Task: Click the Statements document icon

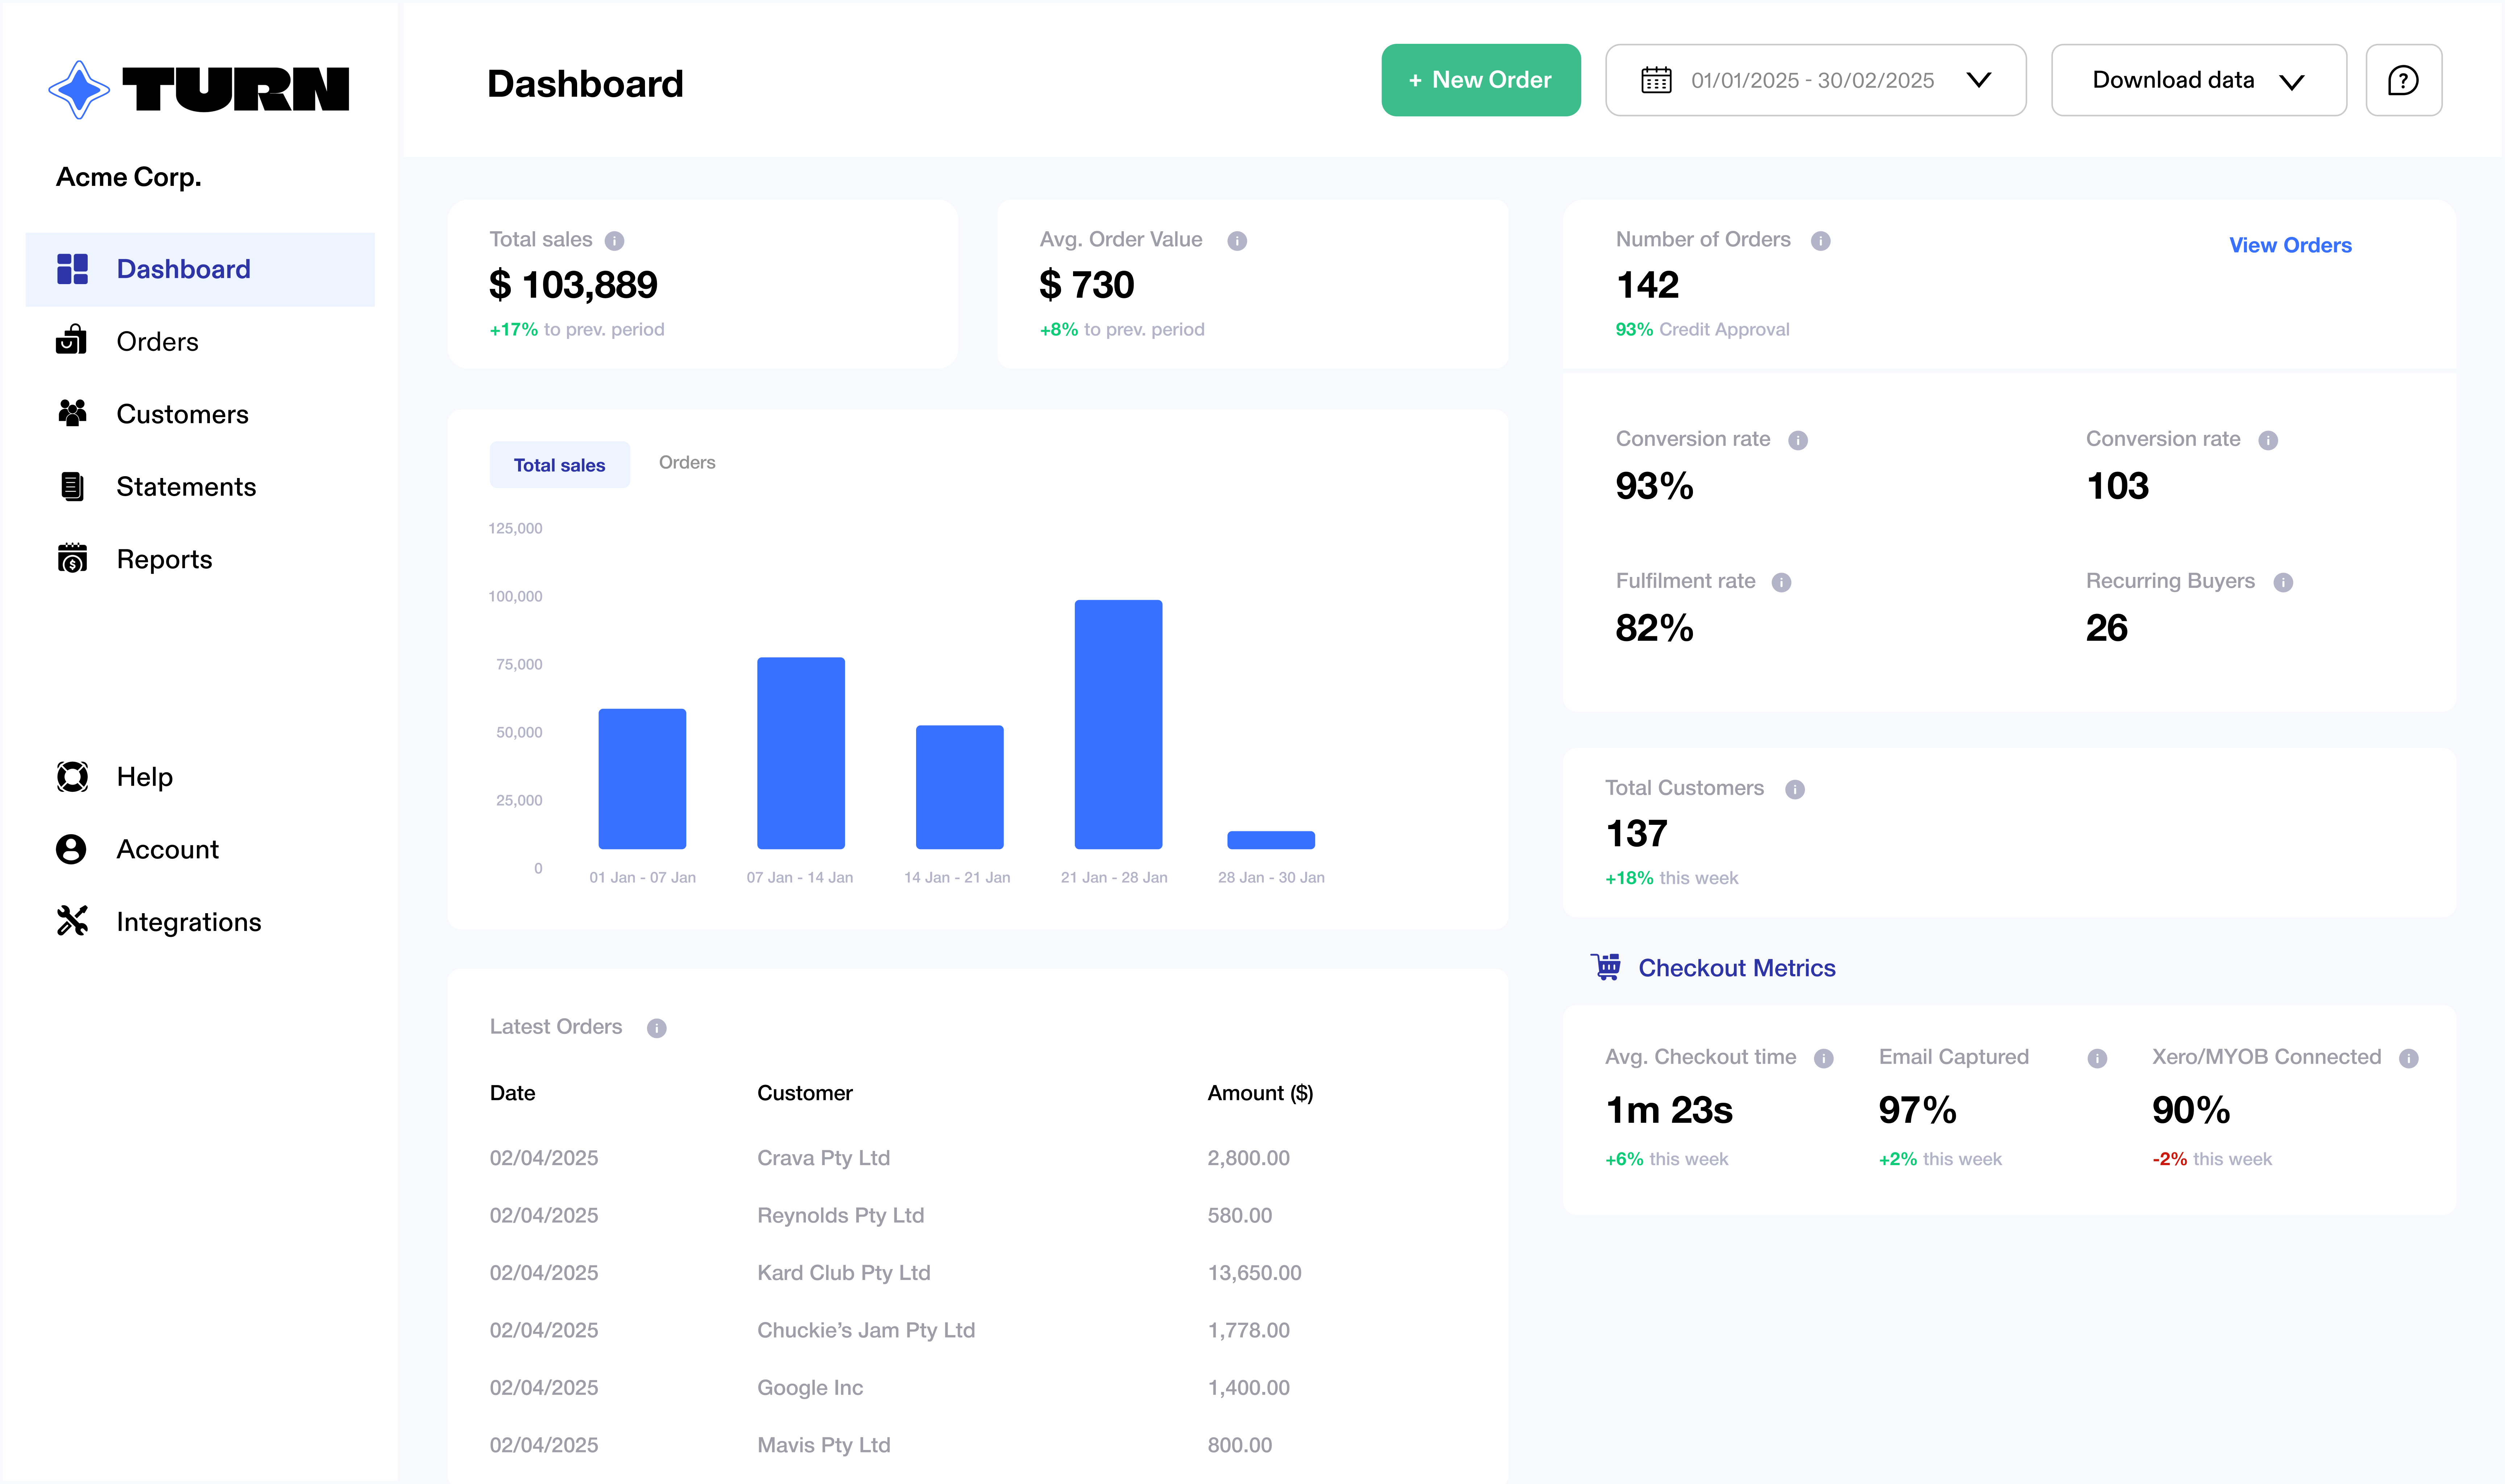Action: pyautogui.click(x=72, y=486)
